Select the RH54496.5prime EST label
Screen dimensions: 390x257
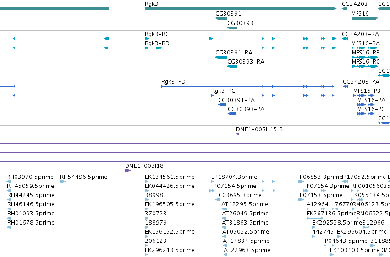click(83, 177)
